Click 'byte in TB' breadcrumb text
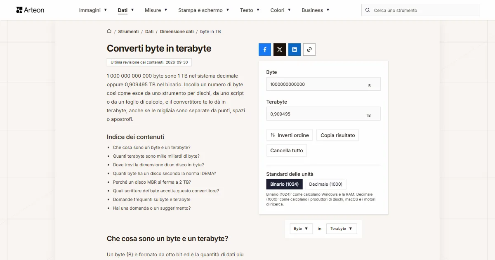 coord(210,31)
